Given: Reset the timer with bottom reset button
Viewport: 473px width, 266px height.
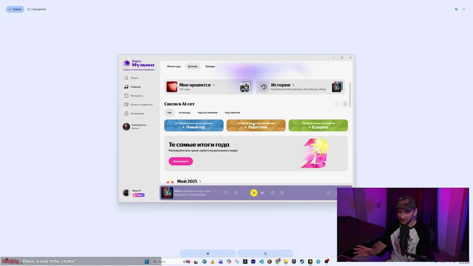Looking at the screenshot, I should coord(265,253).
